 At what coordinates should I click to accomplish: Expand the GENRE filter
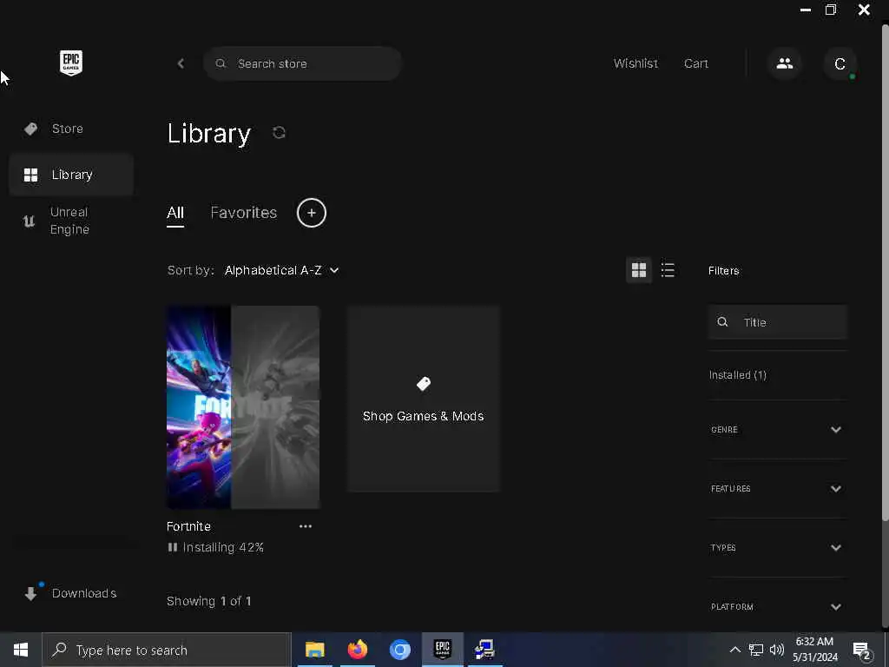pyautogui.click(x=777, y=430)
